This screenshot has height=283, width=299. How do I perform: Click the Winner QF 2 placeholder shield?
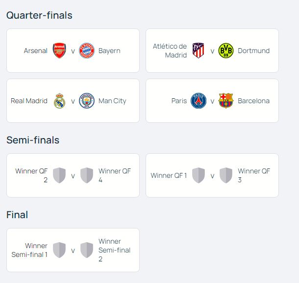click(59, 175)
